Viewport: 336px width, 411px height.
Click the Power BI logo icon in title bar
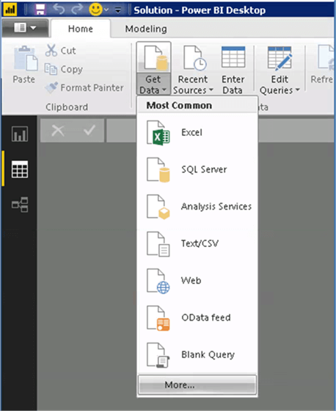[x=10, y=10]
